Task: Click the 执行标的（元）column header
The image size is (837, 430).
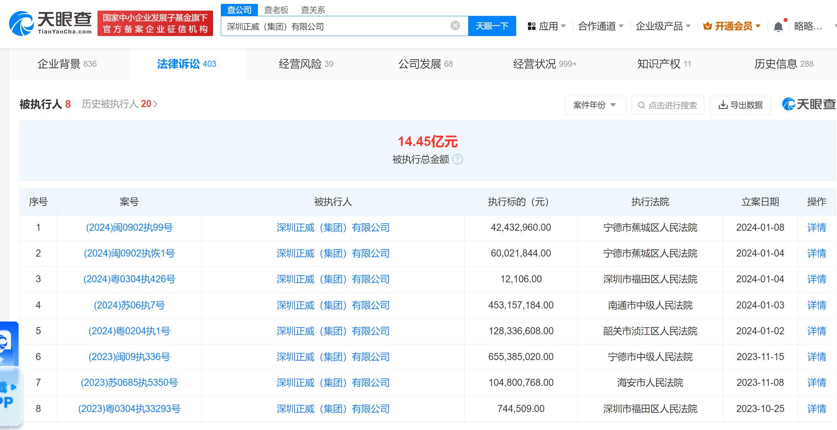Action: coord(521,202)
